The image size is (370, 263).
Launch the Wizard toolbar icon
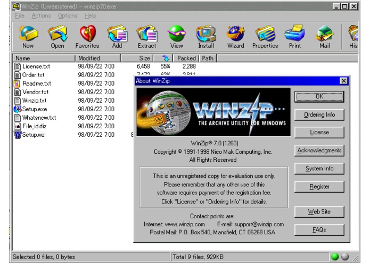pos(235,34)
